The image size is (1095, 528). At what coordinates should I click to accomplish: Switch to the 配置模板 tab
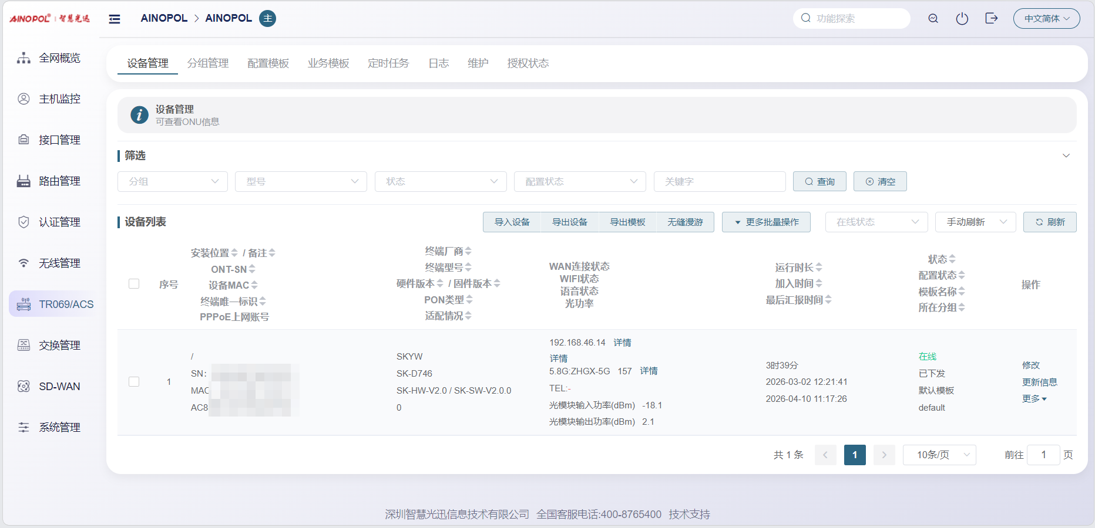tap(268, 63)
